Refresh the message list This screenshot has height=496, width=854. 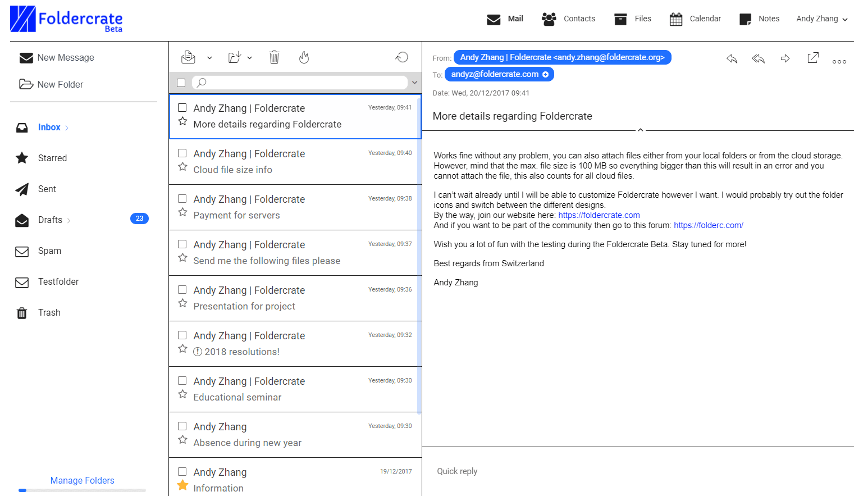pyautogui.click(x=402, y=57)
